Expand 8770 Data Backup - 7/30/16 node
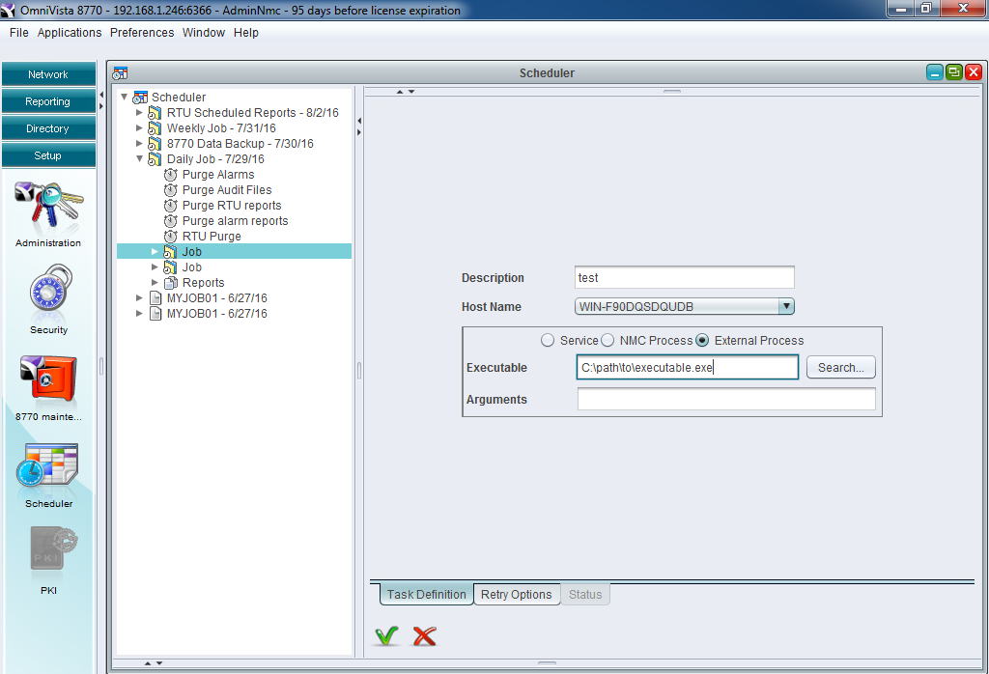 139,143
